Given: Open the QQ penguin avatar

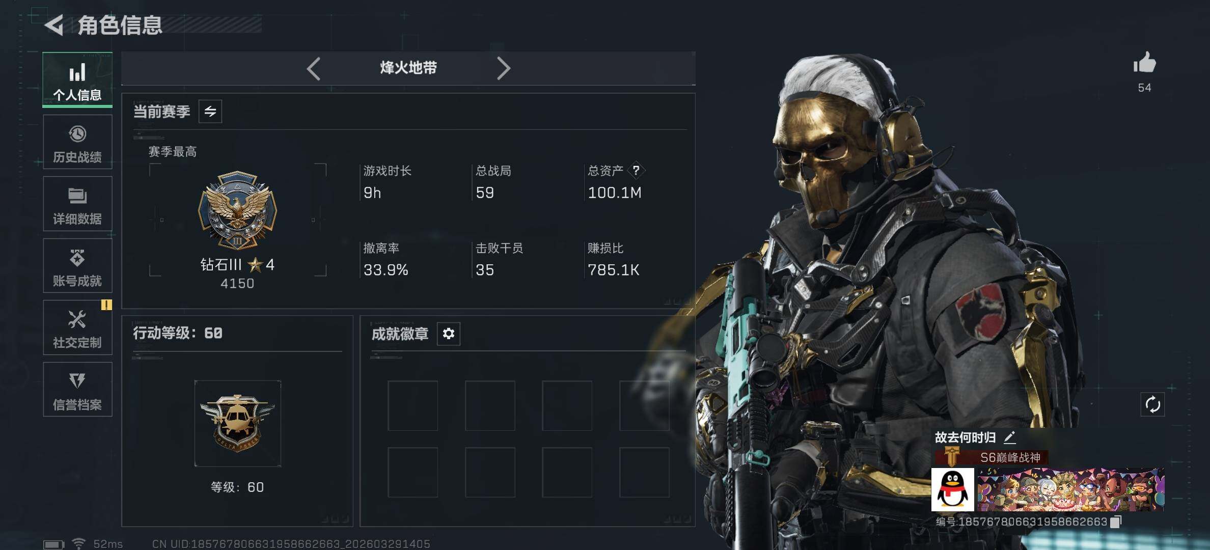Looking at the screenshot, I should [x=952, y=489].
